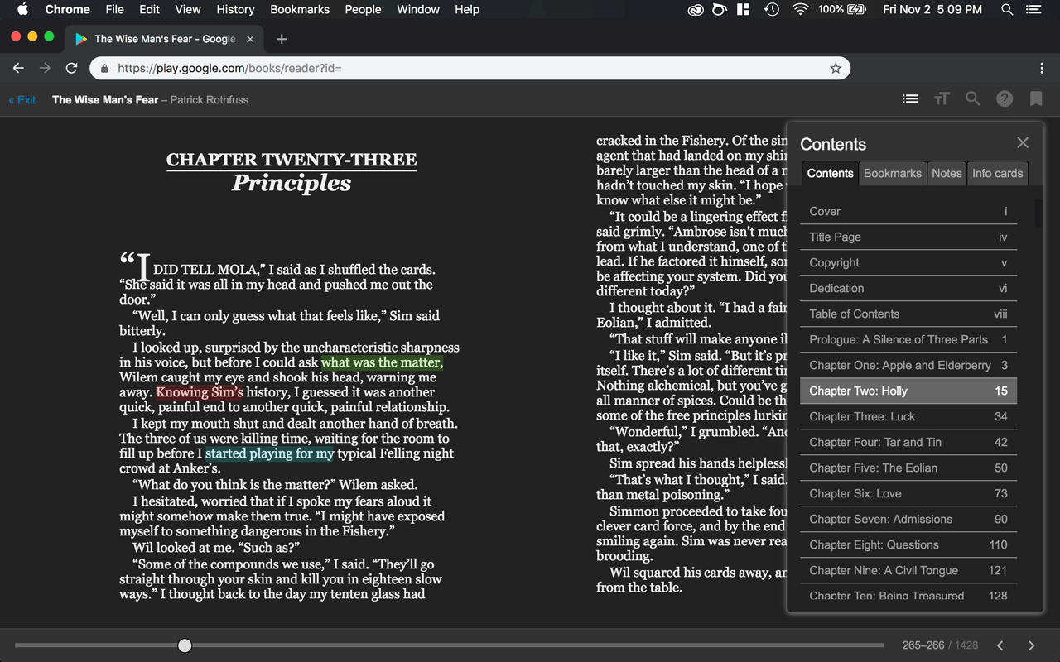The width and height of the screenshot is (1060, 662).
Task: Open the text display options icon
Action: pyautogui.click(x=942, y=98)
